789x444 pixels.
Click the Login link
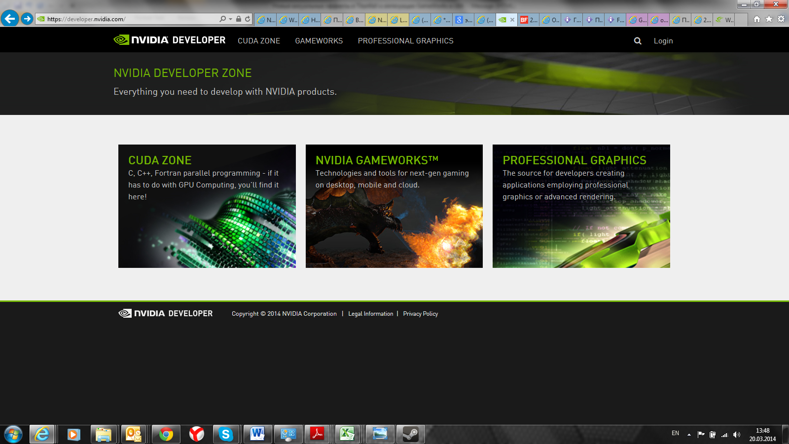coord(663,41)
